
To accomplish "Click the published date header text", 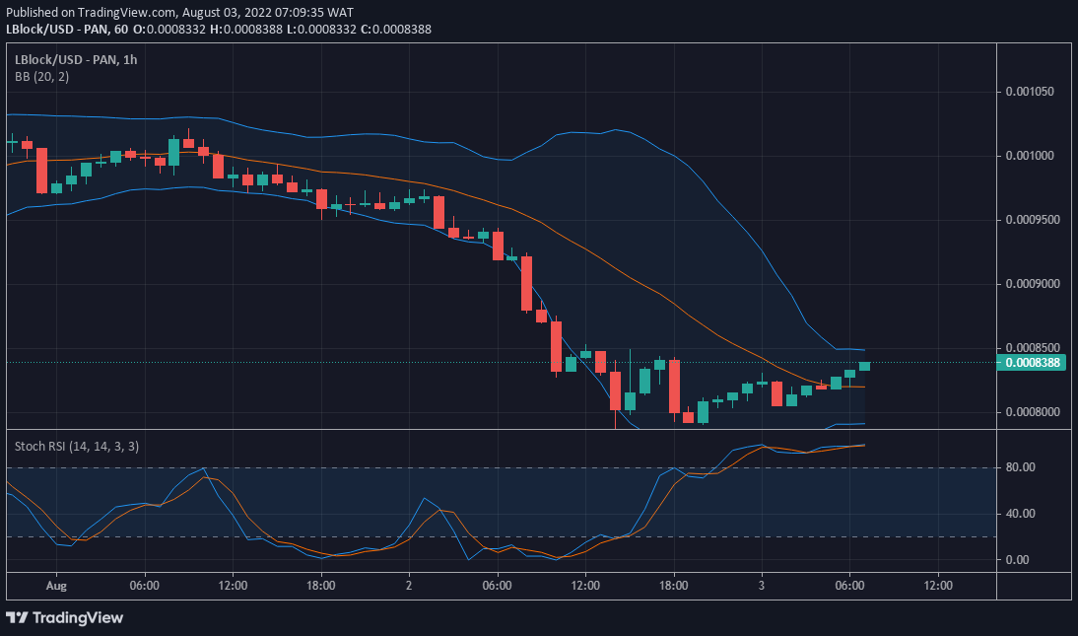I will point(180,13).
